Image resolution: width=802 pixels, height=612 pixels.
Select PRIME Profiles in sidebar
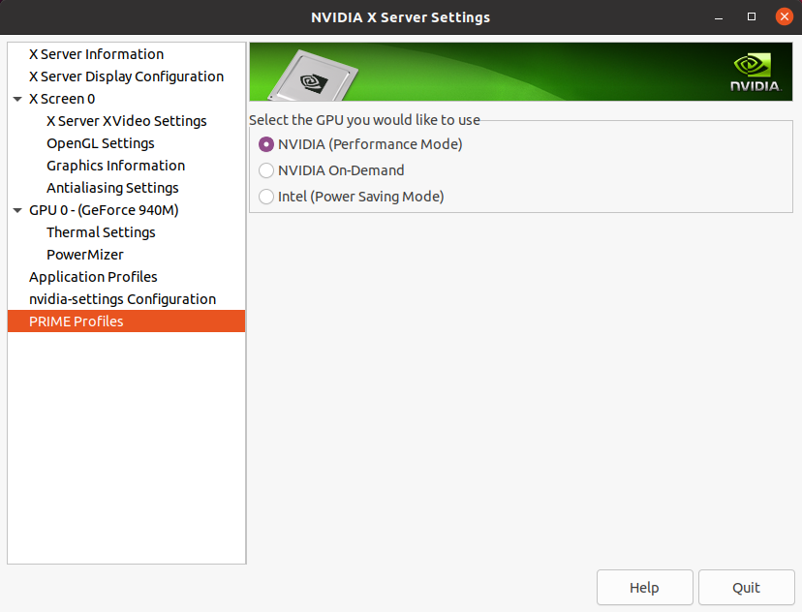click(x=77, y=321)
